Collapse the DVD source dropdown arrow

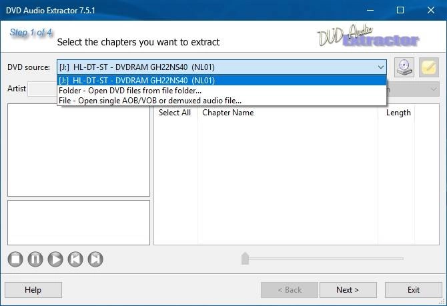point(381,67)
